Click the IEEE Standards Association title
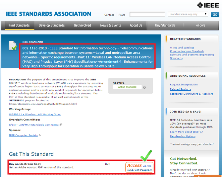This screenshot has height=177, width=222. pos(48,14)
